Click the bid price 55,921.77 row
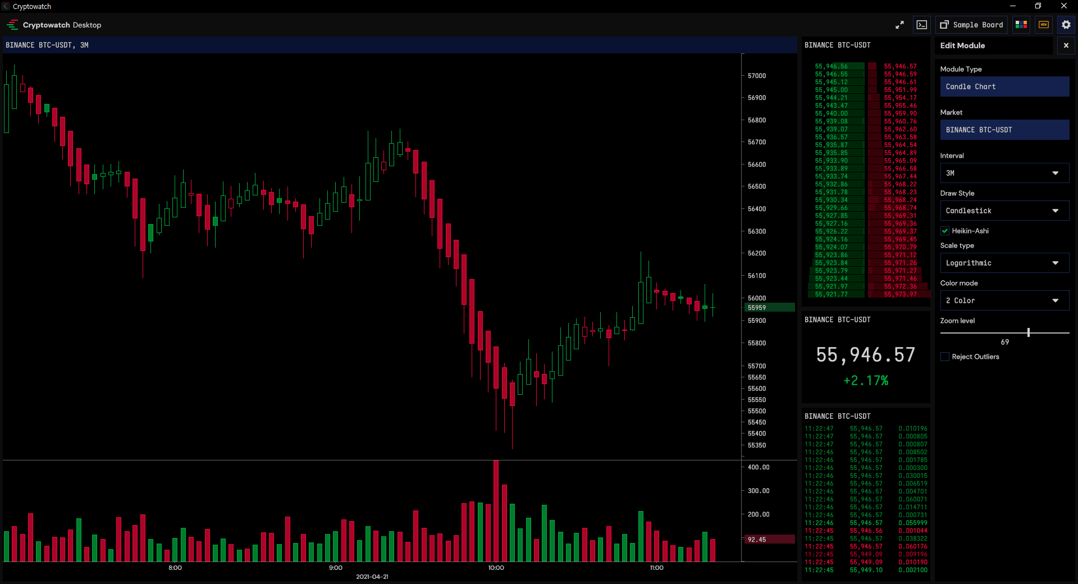This screenshot has height=584, width=1078. click(x=832, y=294)
